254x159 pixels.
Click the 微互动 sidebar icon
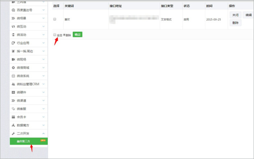point(13,27)
